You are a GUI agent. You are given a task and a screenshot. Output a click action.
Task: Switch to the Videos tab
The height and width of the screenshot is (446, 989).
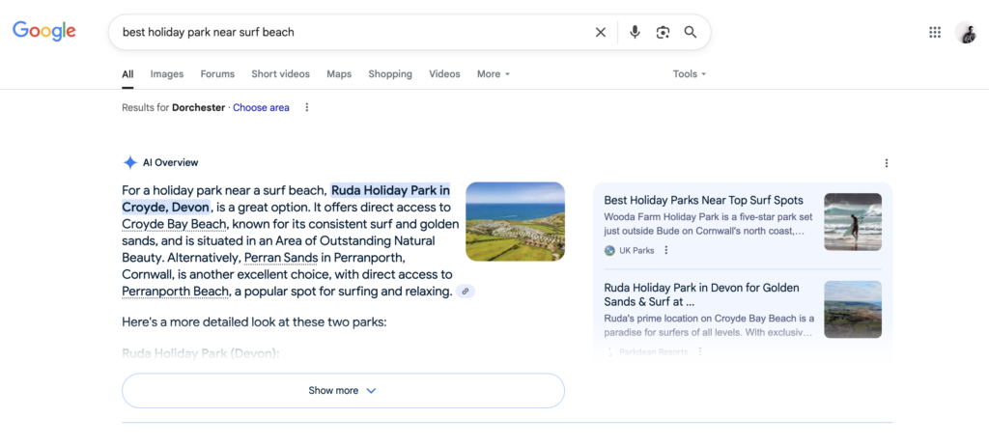point(444,73)
